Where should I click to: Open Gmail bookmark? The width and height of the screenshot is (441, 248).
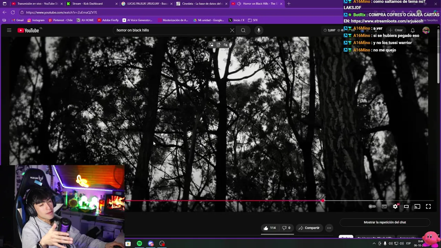click(x=17, y=20)
